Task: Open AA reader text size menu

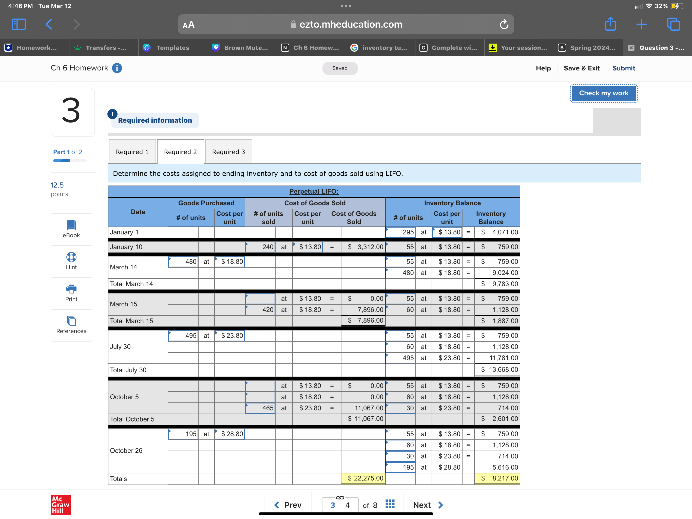Action: click(x=189, y=25)
